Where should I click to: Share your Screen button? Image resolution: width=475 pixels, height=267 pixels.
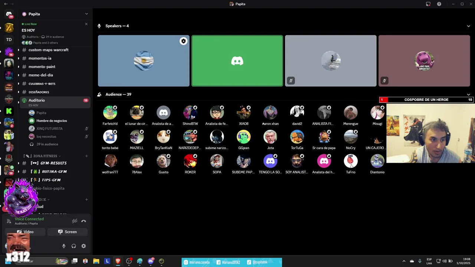[68, 232]
